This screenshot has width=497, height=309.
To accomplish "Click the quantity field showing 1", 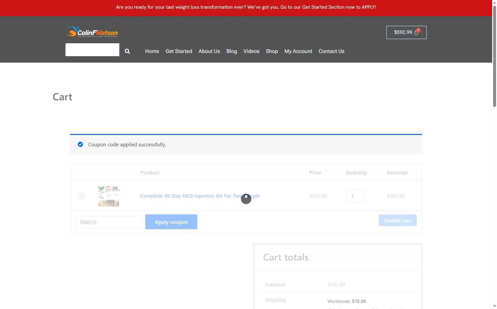I will click(355, 196).
